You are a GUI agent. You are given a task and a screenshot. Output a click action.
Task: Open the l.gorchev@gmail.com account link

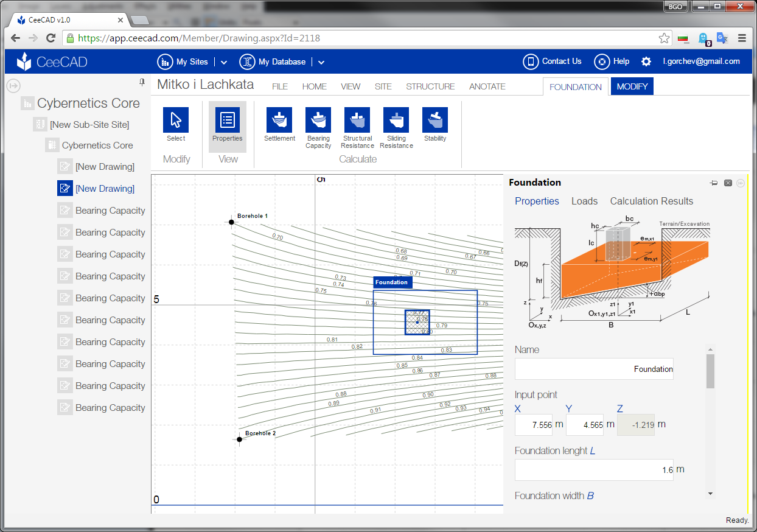(x=701, y=61)
